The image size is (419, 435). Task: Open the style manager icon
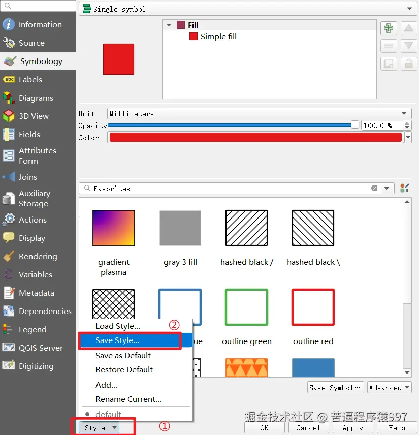405,188
